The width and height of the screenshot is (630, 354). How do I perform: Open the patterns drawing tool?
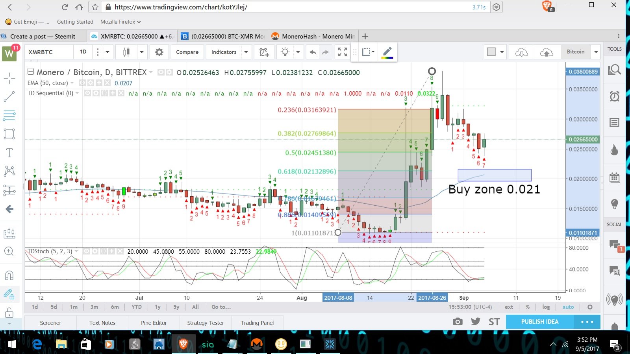pyautogui.click(x=9, y=171)
